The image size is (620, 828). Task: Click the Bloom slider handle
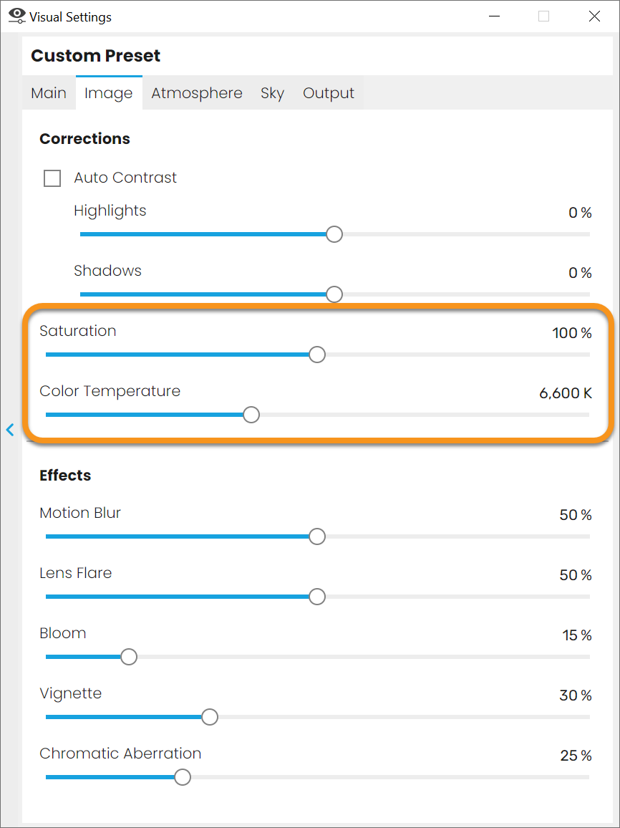(129, 657)
